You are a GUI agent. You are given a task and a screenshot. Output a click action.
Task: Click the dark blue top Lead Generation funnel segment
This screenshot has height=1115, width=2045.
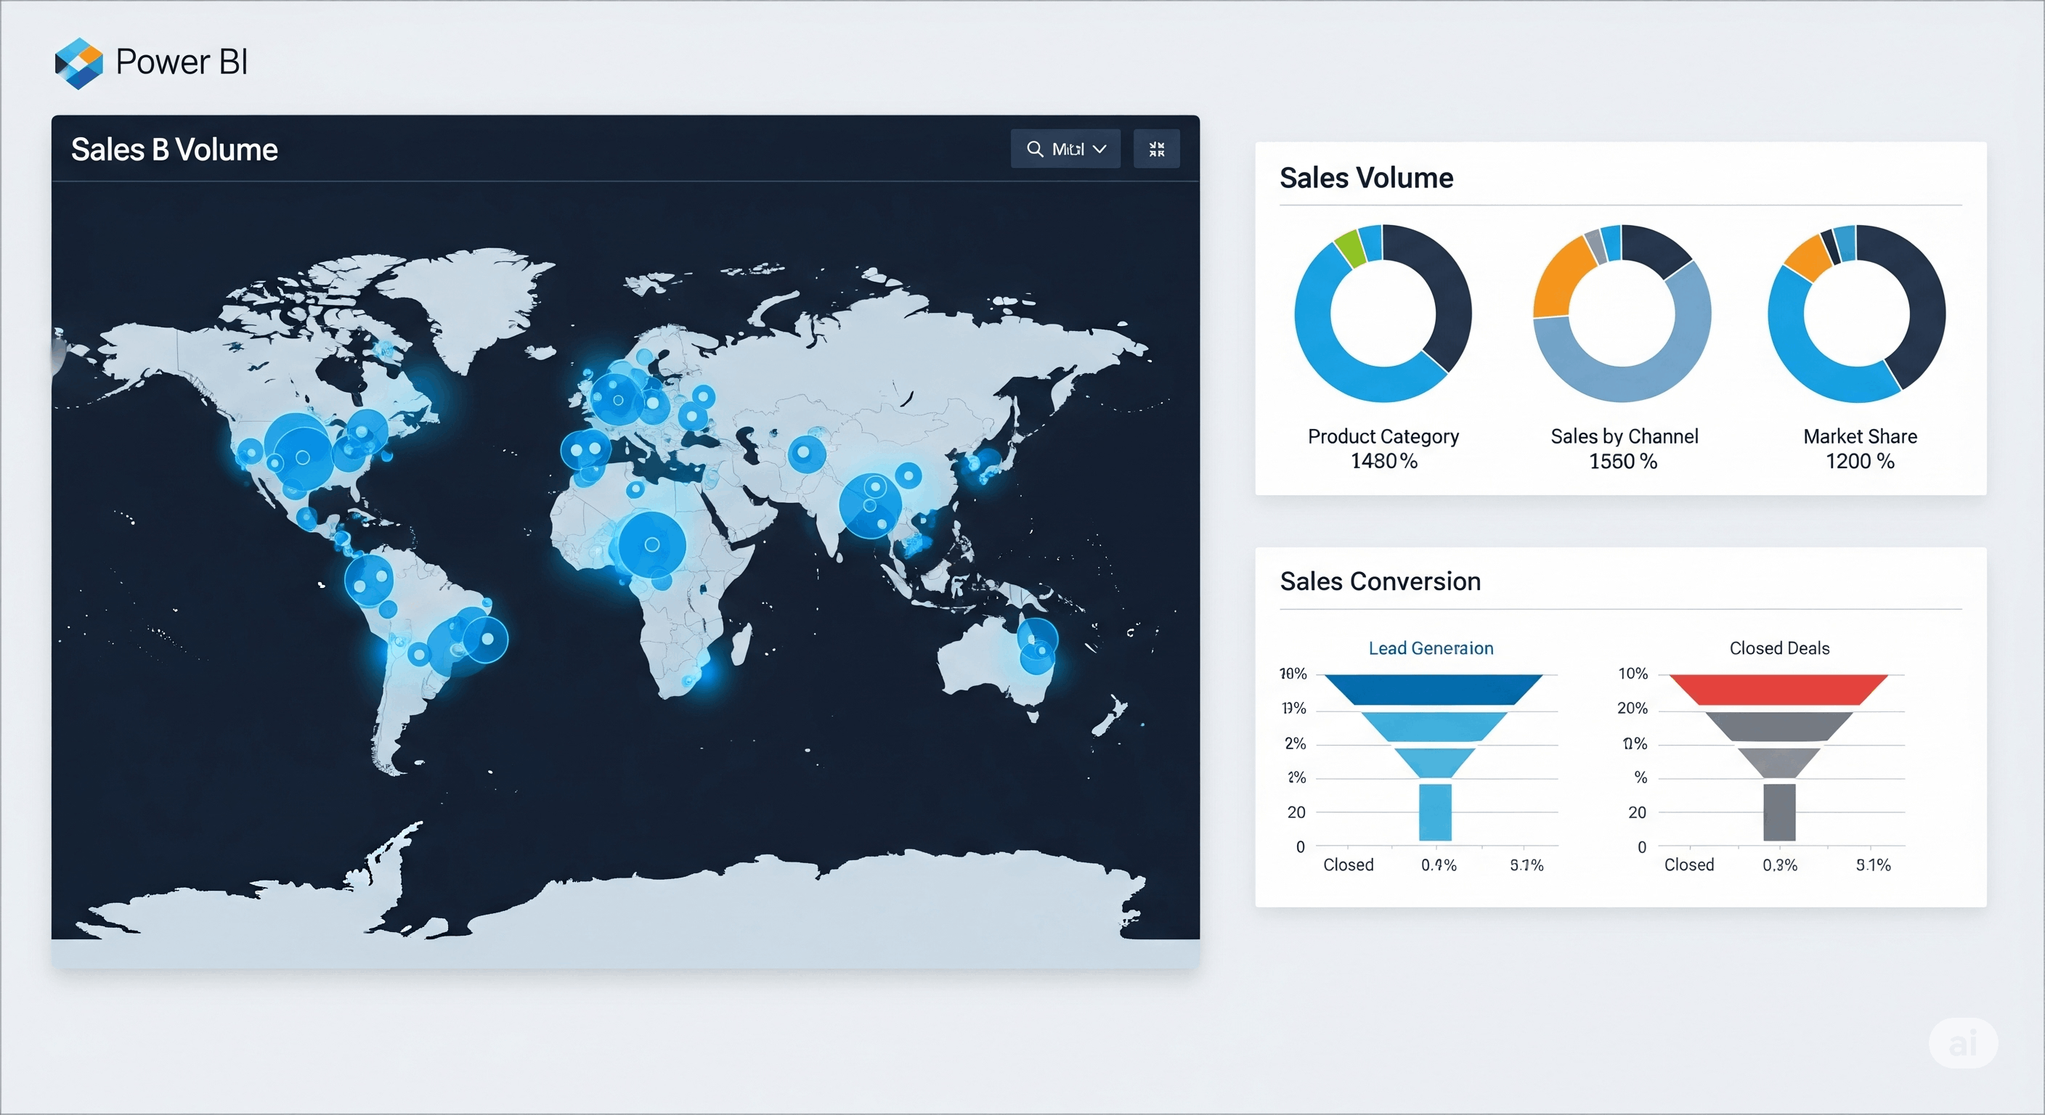1433,689
